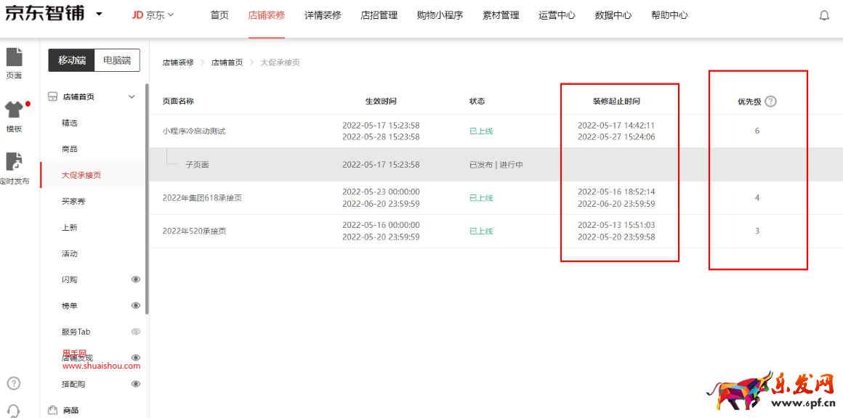
Task: Open the 京东智铺 dropdown arrow
Action: [99, 15]
